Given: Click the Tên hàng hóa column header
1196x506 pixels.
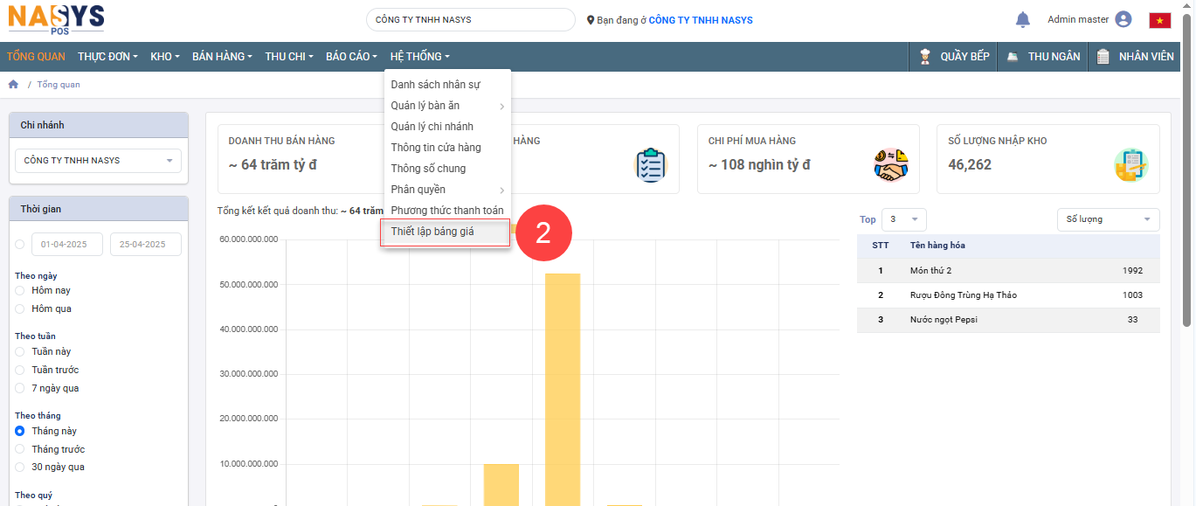Looking at the screenshot, I should click(937, 246).
